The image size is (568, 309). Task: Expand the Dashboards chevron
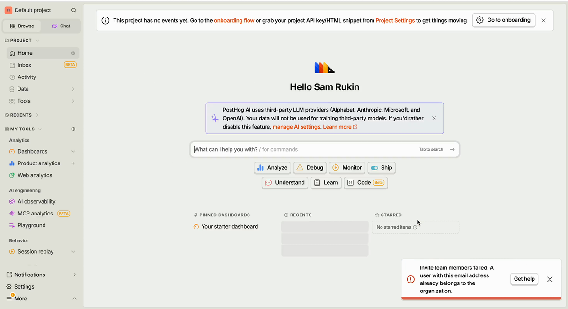tap(73, 152)
